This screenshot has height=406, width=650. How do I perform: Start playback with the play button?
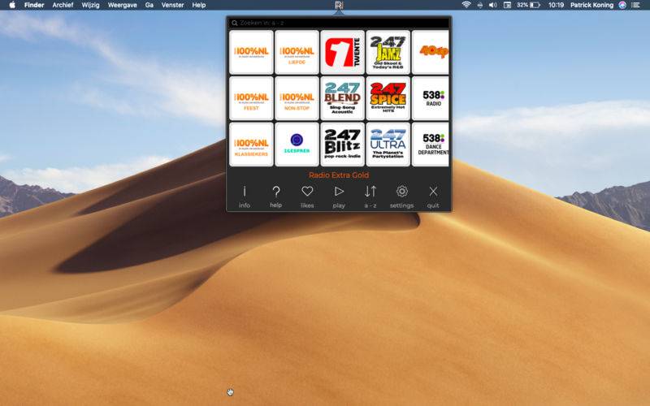point(339,197)
